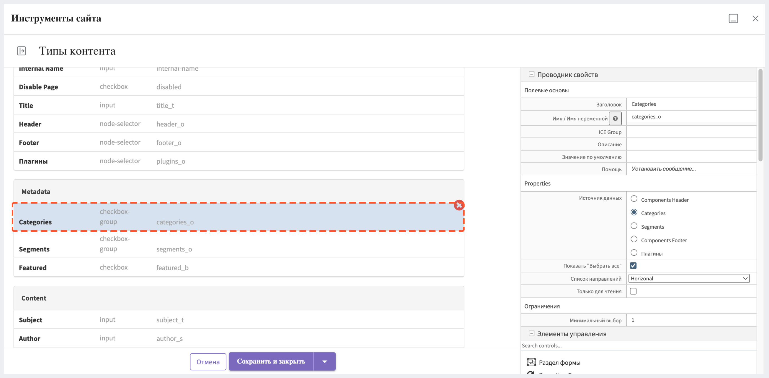The image size is (769, 378).
Task: Delete Categories field with red X icon
Action: tap(459, 205)
